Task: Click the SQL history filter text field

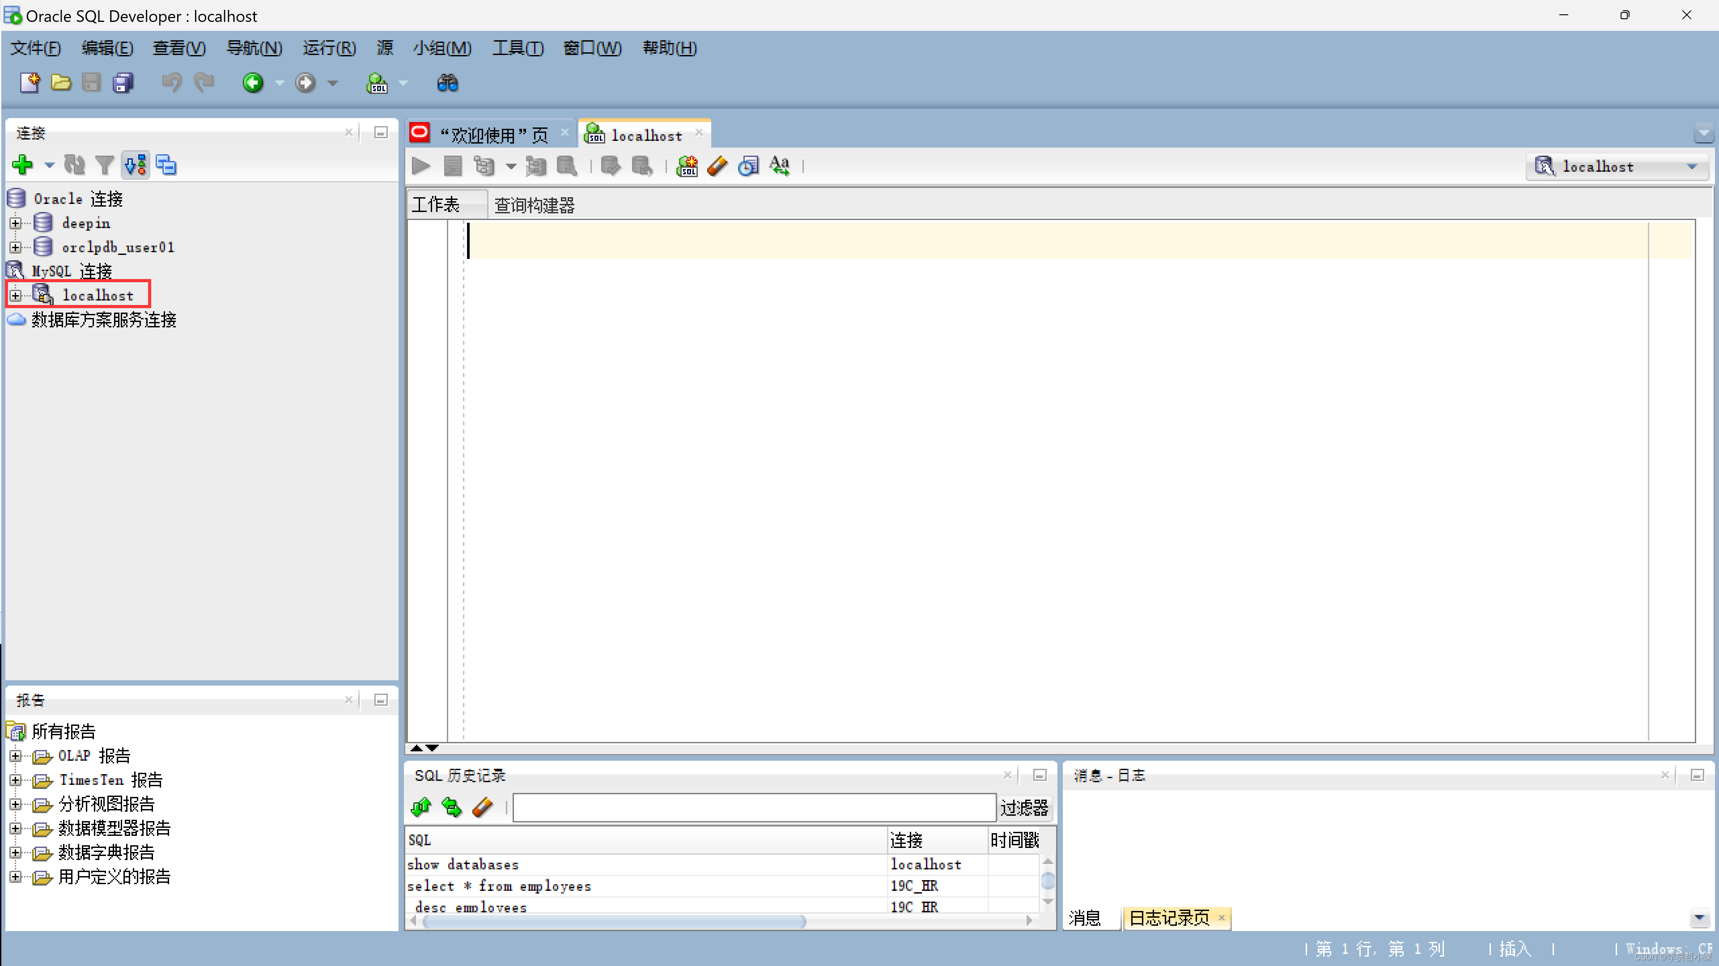Action: click(x=754, y=808)
